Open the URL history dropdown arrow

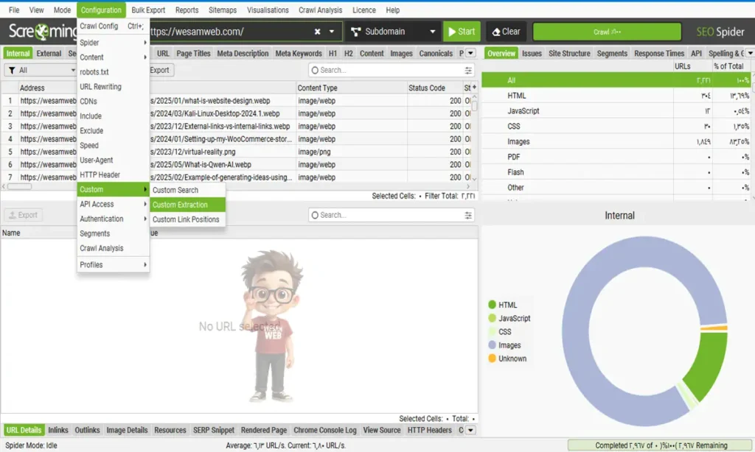[333, 32]
